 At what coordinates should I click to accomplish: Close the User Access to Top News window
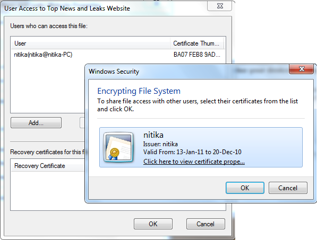(x=220, y=6)
